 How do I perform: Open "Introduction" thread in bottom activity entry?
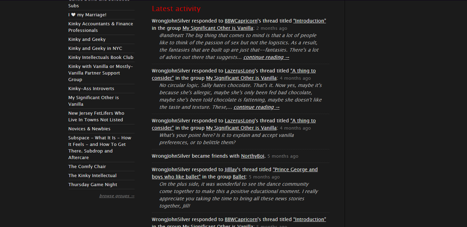(309, 219)
